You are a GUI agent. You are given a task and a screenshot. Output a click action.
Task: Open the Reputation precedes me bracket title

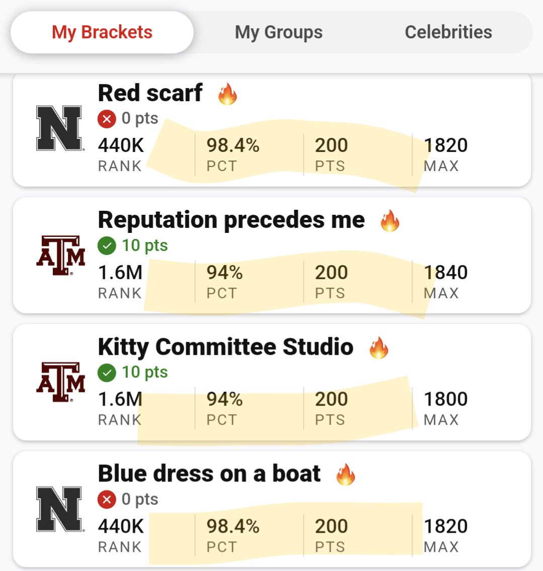(231, 220)
